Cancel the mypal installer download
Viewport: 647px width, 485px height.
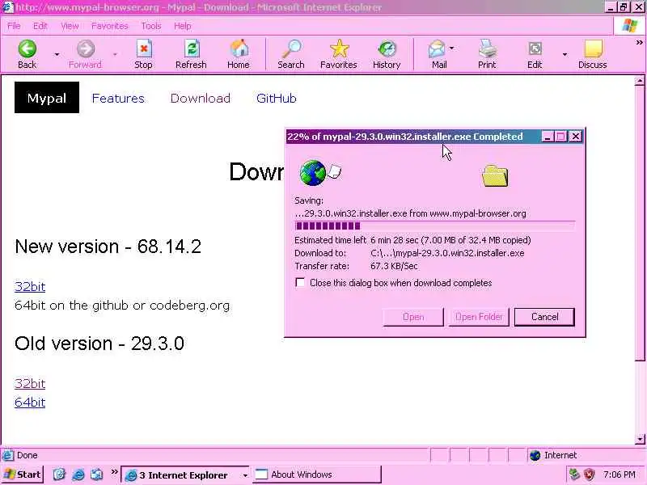tap(544, 317)
